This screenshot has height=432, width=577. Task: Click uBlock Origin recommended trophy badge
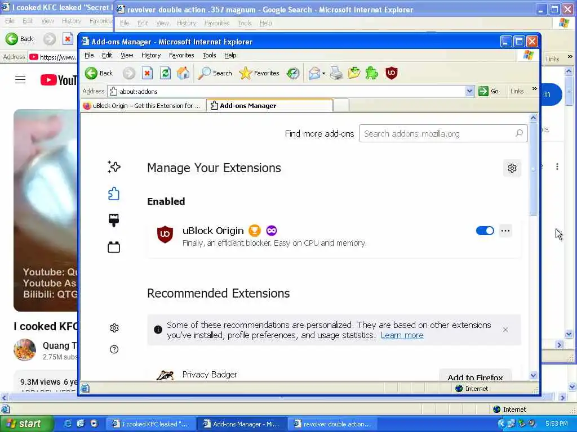click(255, 231)
